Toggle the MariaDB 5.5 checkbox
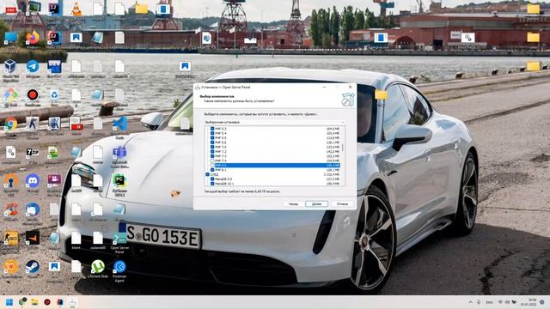 pos(212,179)
